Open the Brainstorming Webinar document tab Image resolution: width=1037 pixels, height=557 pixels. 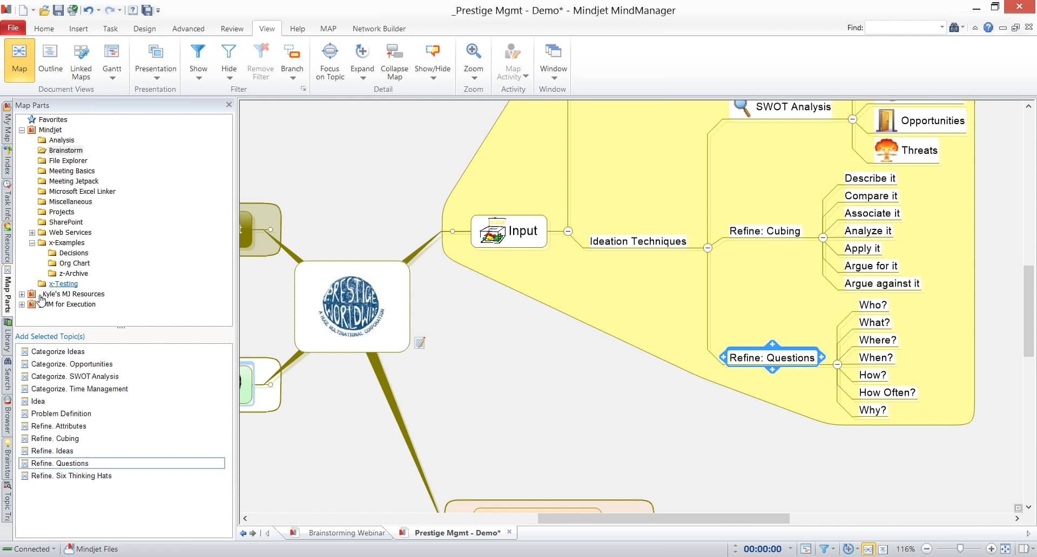(x=346, y=532)
